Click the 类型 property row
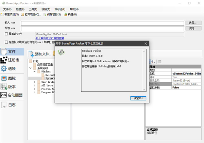The image size is (204, 143). 175,70
